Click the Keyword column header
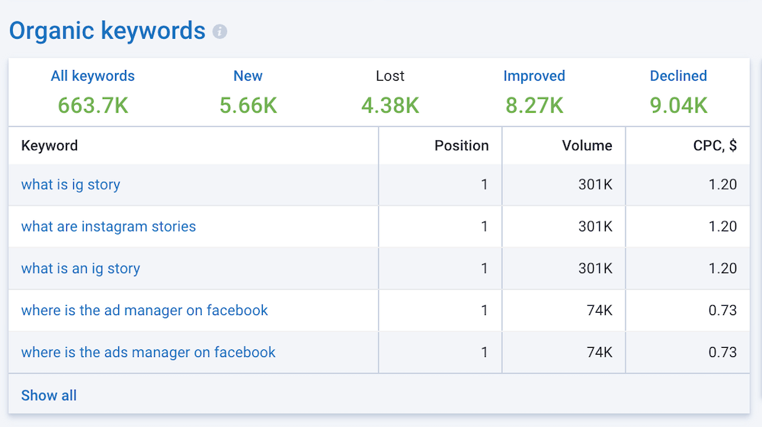 pos(50,145)
